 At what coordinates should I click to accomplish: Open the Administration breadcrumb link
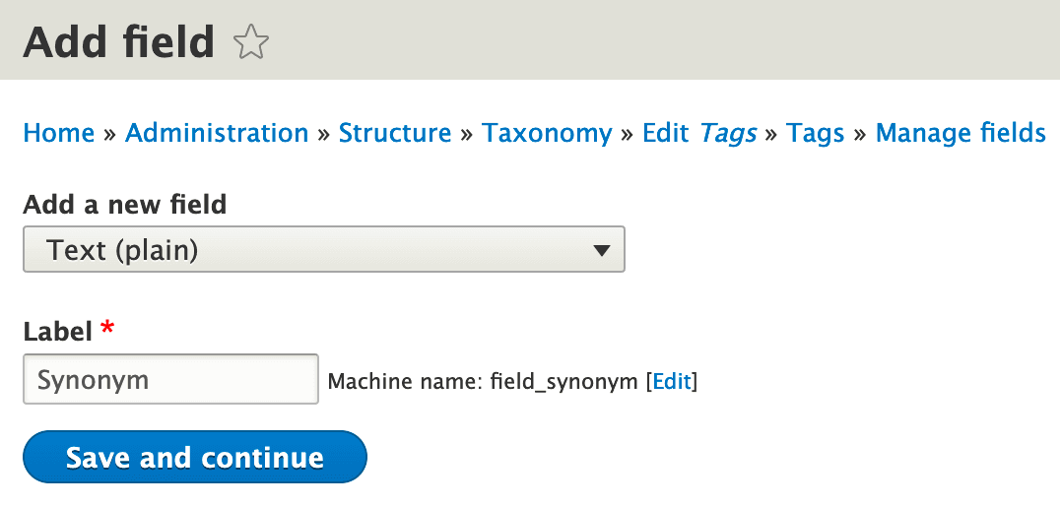217,133
